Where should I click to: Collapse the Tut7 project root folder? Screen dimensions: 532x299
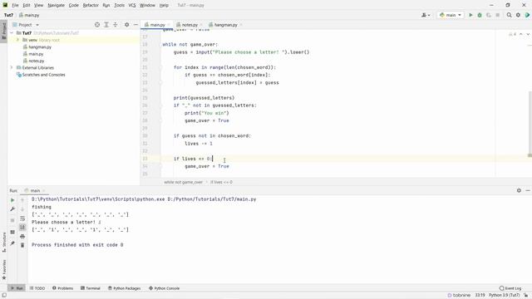12,33
